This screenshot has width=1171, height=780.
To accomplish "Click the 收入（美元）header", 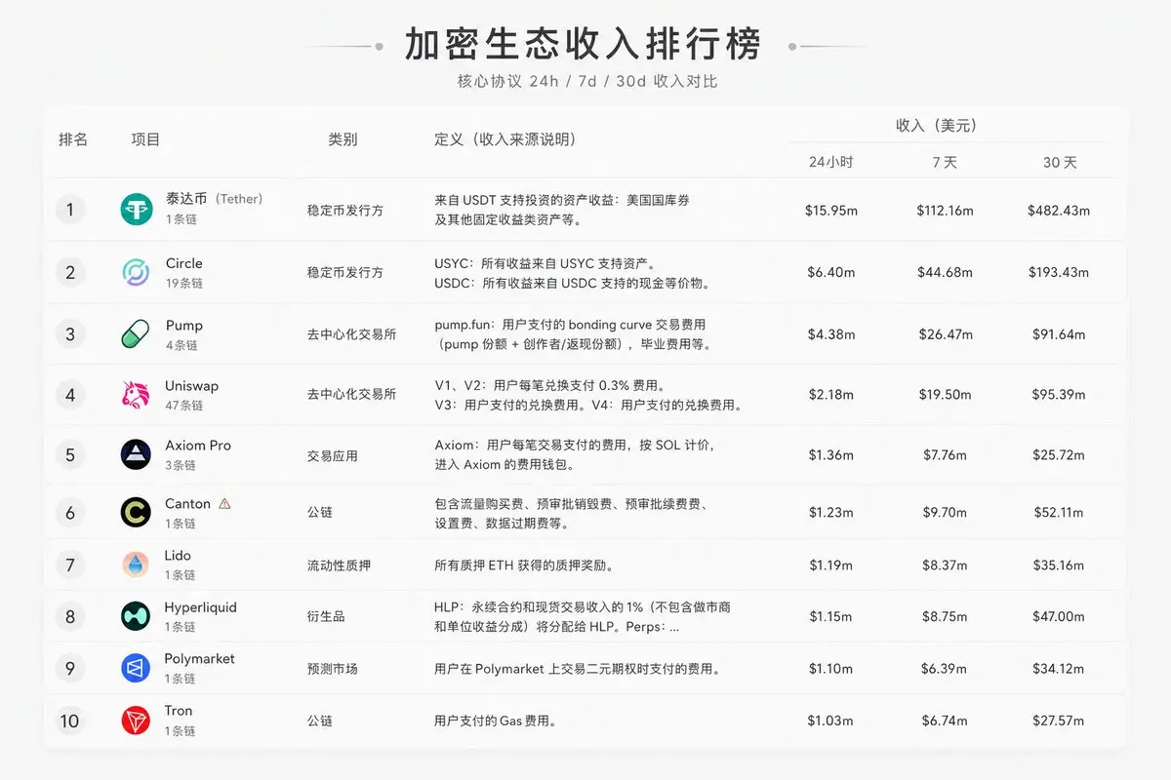I will 937,126.
